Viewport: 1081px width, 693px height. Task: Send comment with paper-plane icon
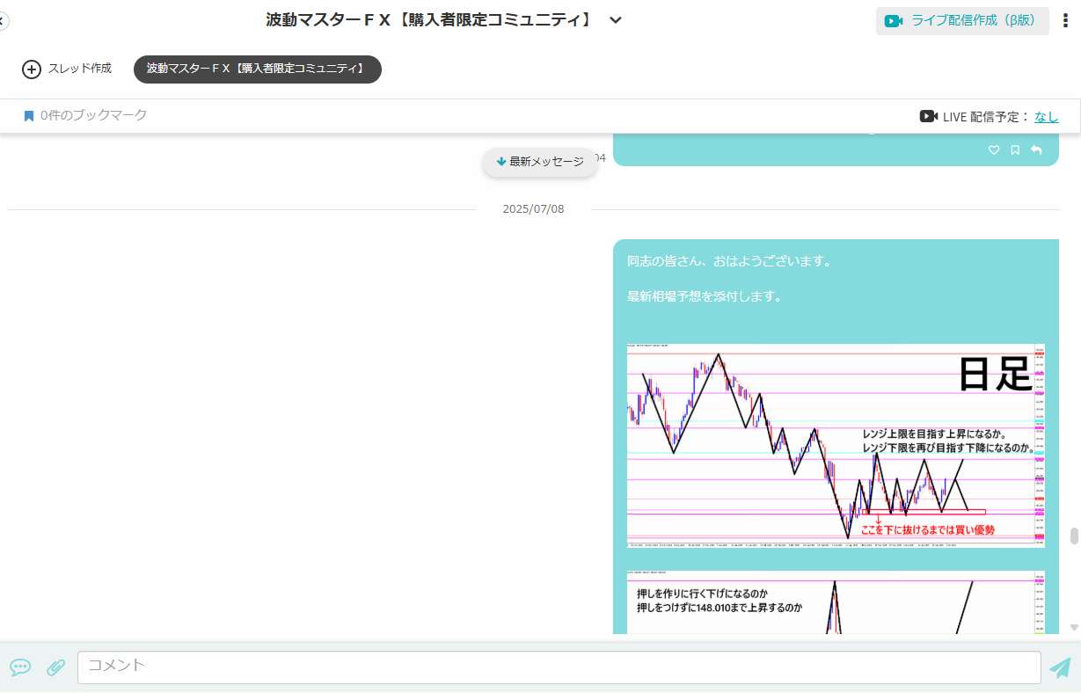click(1060, 668)
